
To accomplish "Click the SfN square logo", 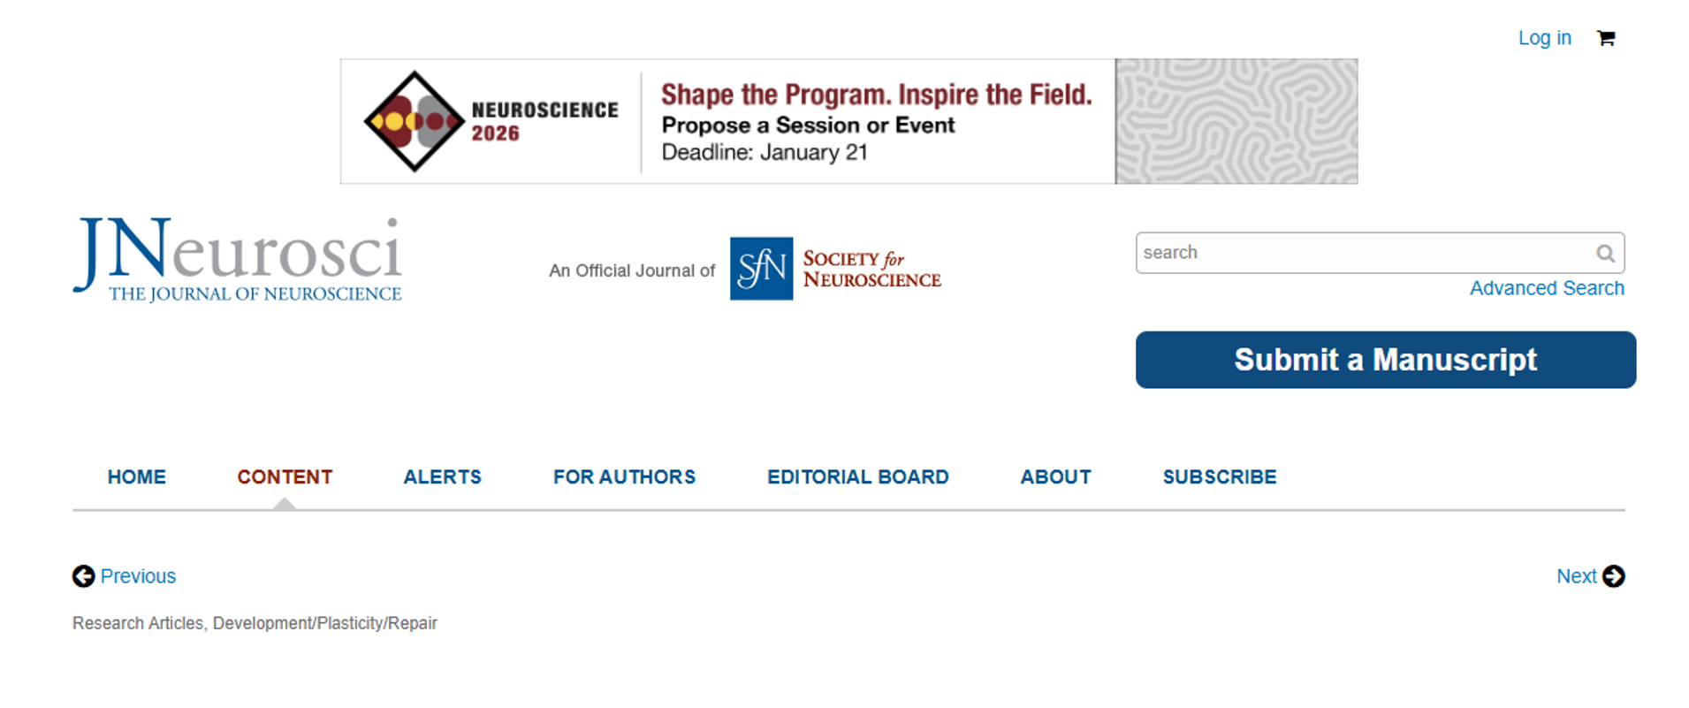I will [x=761, y=269].
